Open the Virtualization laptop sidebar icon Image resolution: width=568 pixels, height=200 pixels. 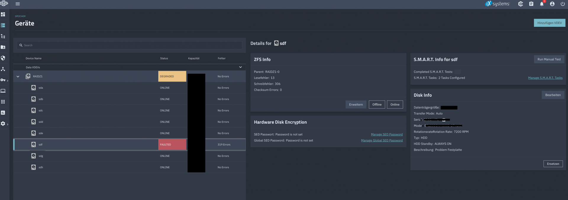(3, 91)
